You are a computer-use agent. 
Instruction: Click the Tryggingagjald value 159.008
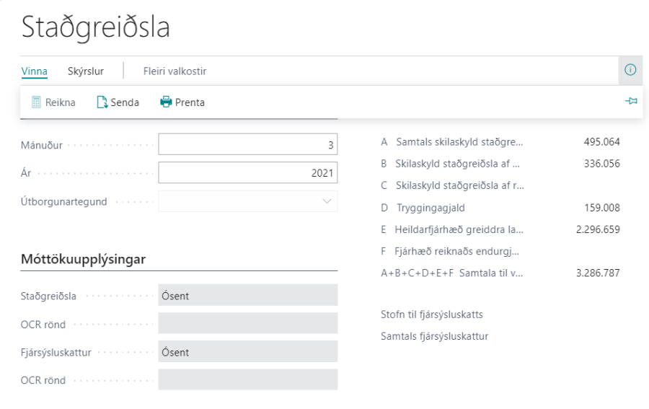click(x=601, y=208)
